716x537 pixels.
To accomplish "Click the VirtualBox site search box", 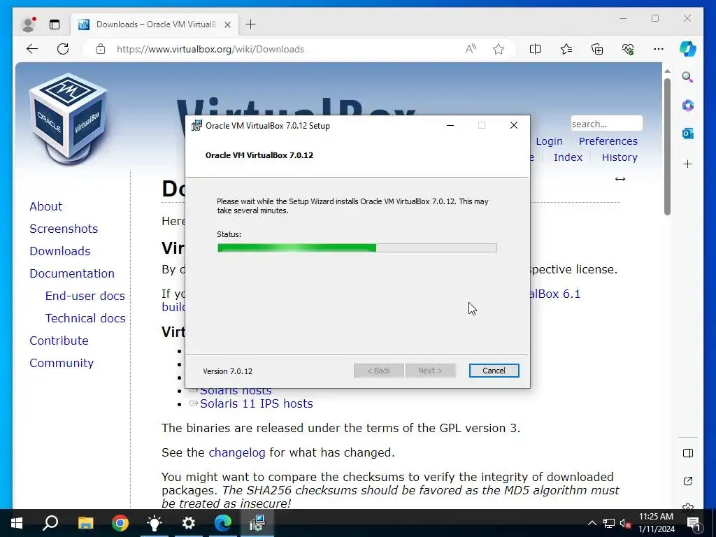I will tap(606, 124).
